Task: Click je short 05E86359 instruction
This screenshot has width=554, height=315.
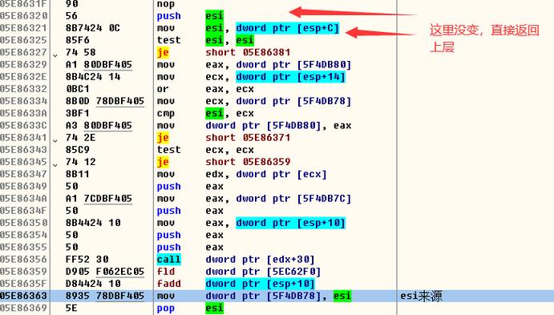Action: 224,162
